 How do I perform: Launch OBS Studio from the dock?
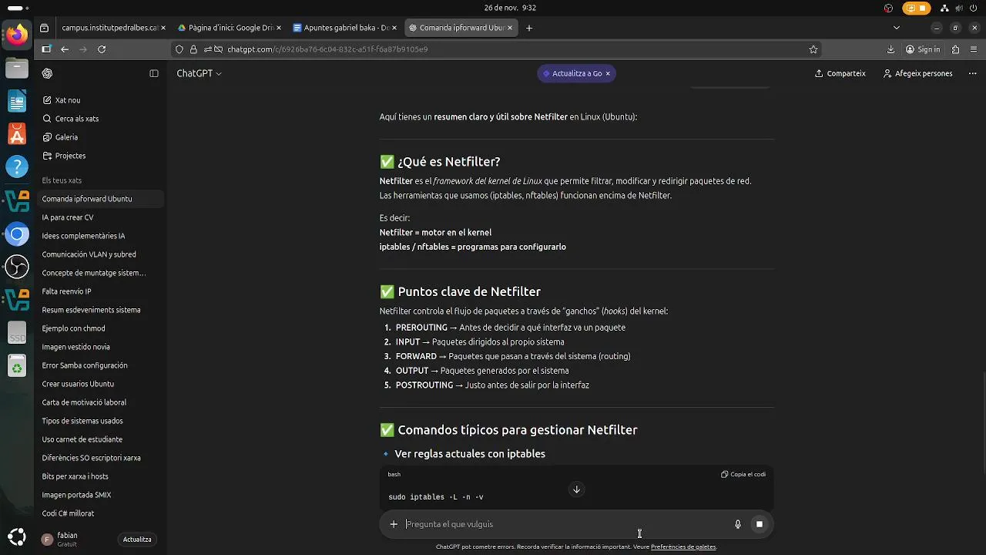pos(17,267)
